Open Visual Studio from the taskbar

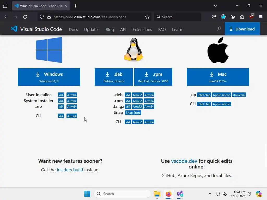point(180,194)
